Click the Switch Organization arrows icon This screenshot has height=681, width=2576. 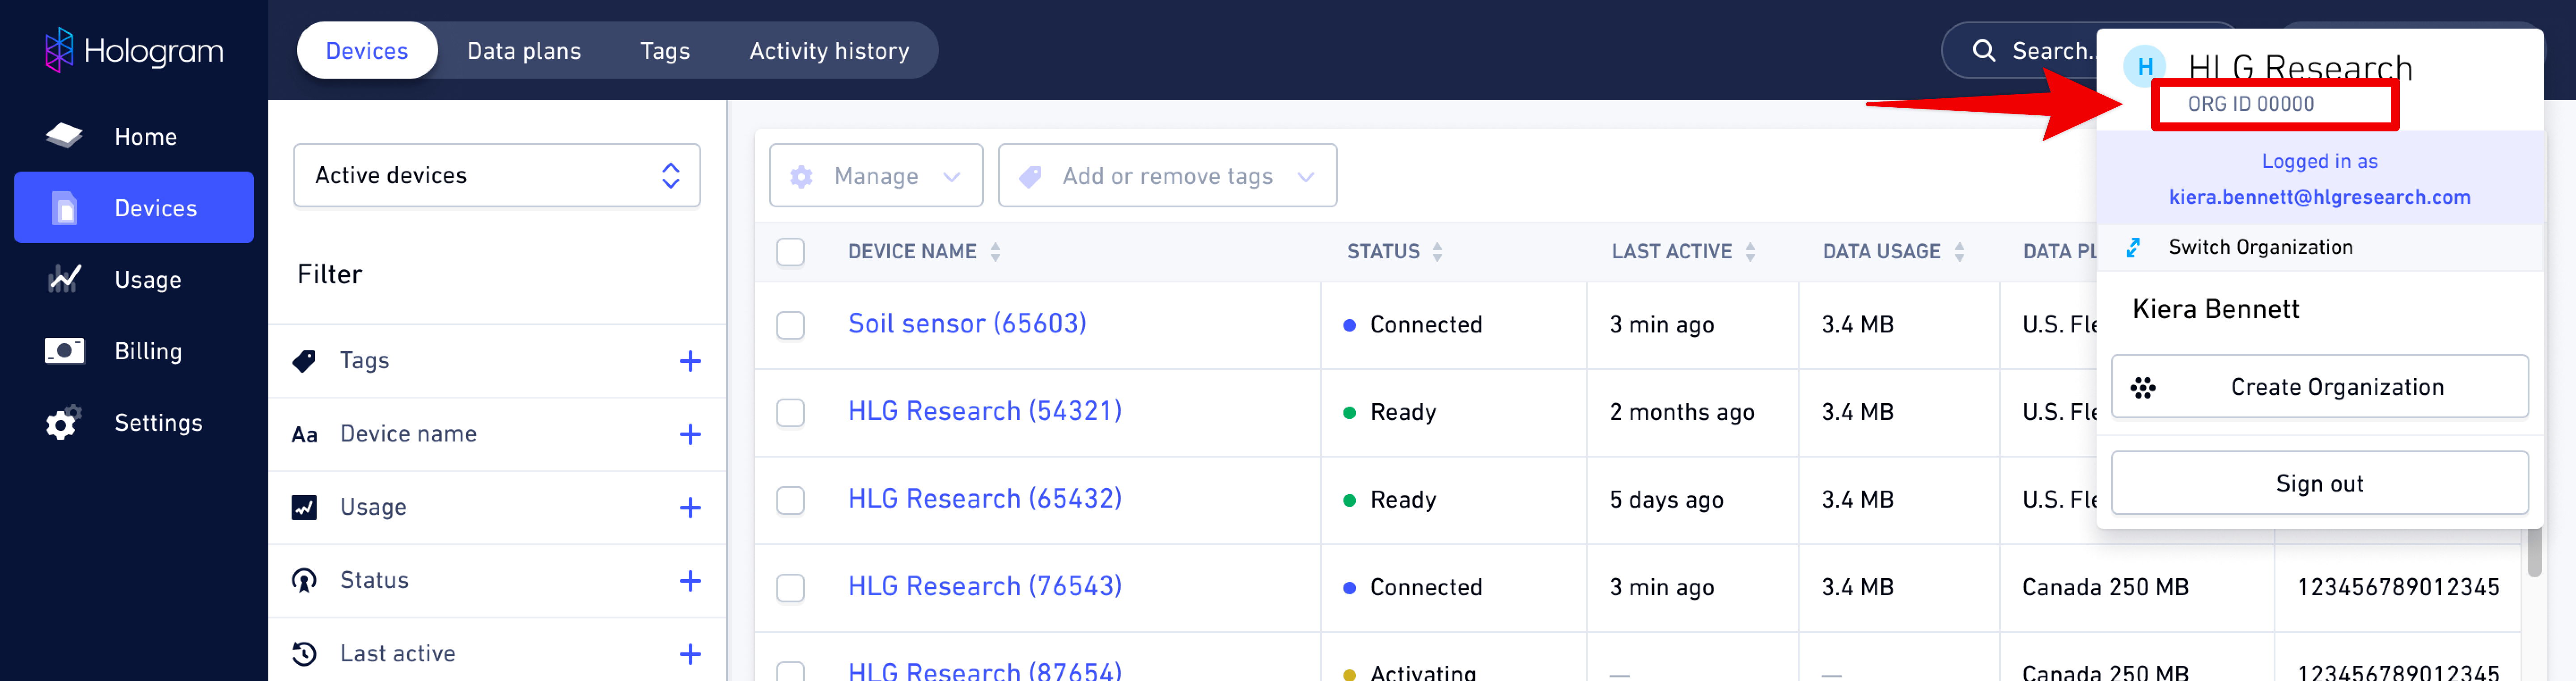[x=2133, y=248]
